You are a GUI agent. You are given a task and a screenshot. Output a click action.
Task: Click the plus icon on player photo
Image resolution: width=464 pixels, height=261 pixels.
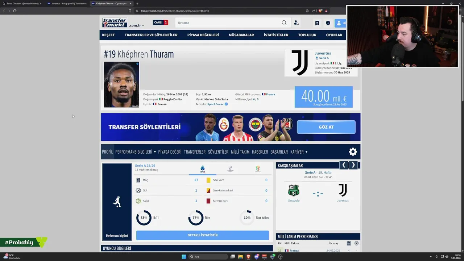coord(137,64)
